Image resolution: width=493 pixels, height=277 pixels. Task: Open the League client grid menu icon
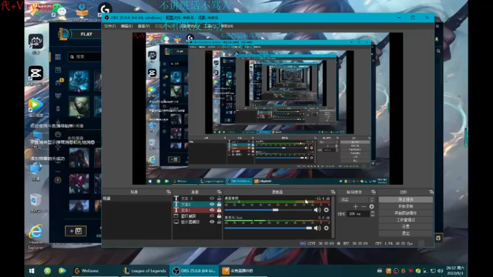coord(58,57)
